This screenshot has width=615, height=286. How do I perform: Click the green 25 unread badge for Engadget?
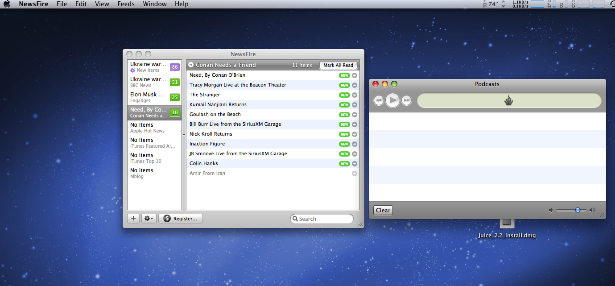click(175, 97)
